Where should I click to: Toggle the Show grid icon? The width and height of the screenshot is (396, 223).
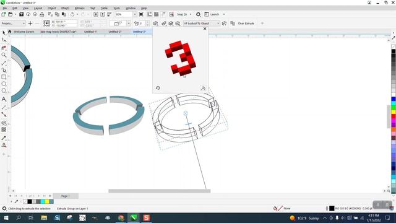[157, 14]
